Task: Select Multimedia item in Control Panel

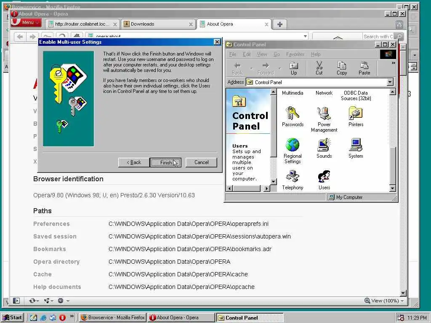Action: point(293,93)
